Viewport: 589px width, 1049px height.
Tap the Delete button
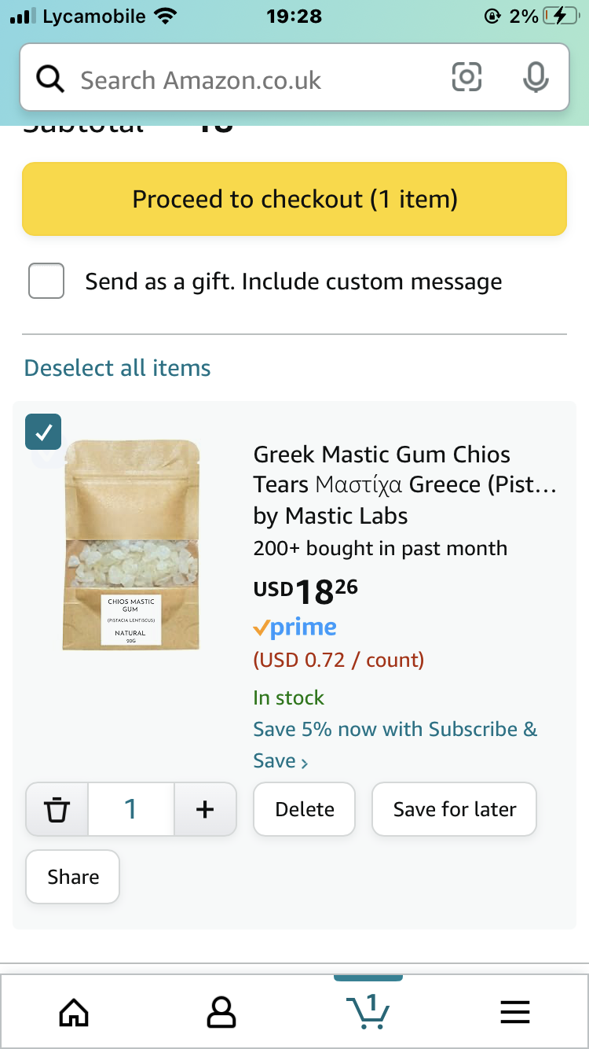305,809
